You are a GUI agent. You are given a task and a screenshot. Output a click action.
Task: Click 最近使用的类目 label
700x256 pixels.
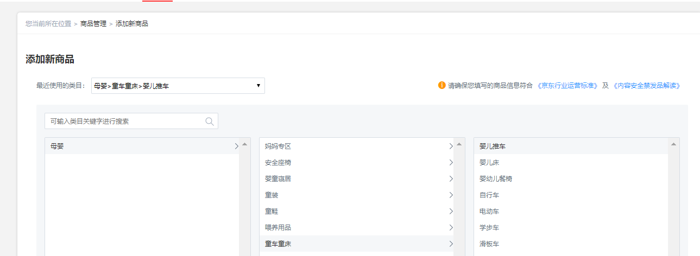(x=60, y=86)
